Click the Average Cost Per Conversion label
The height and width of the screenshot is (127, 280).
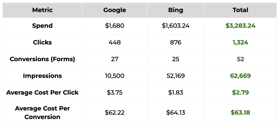click(x=42, y=113)
